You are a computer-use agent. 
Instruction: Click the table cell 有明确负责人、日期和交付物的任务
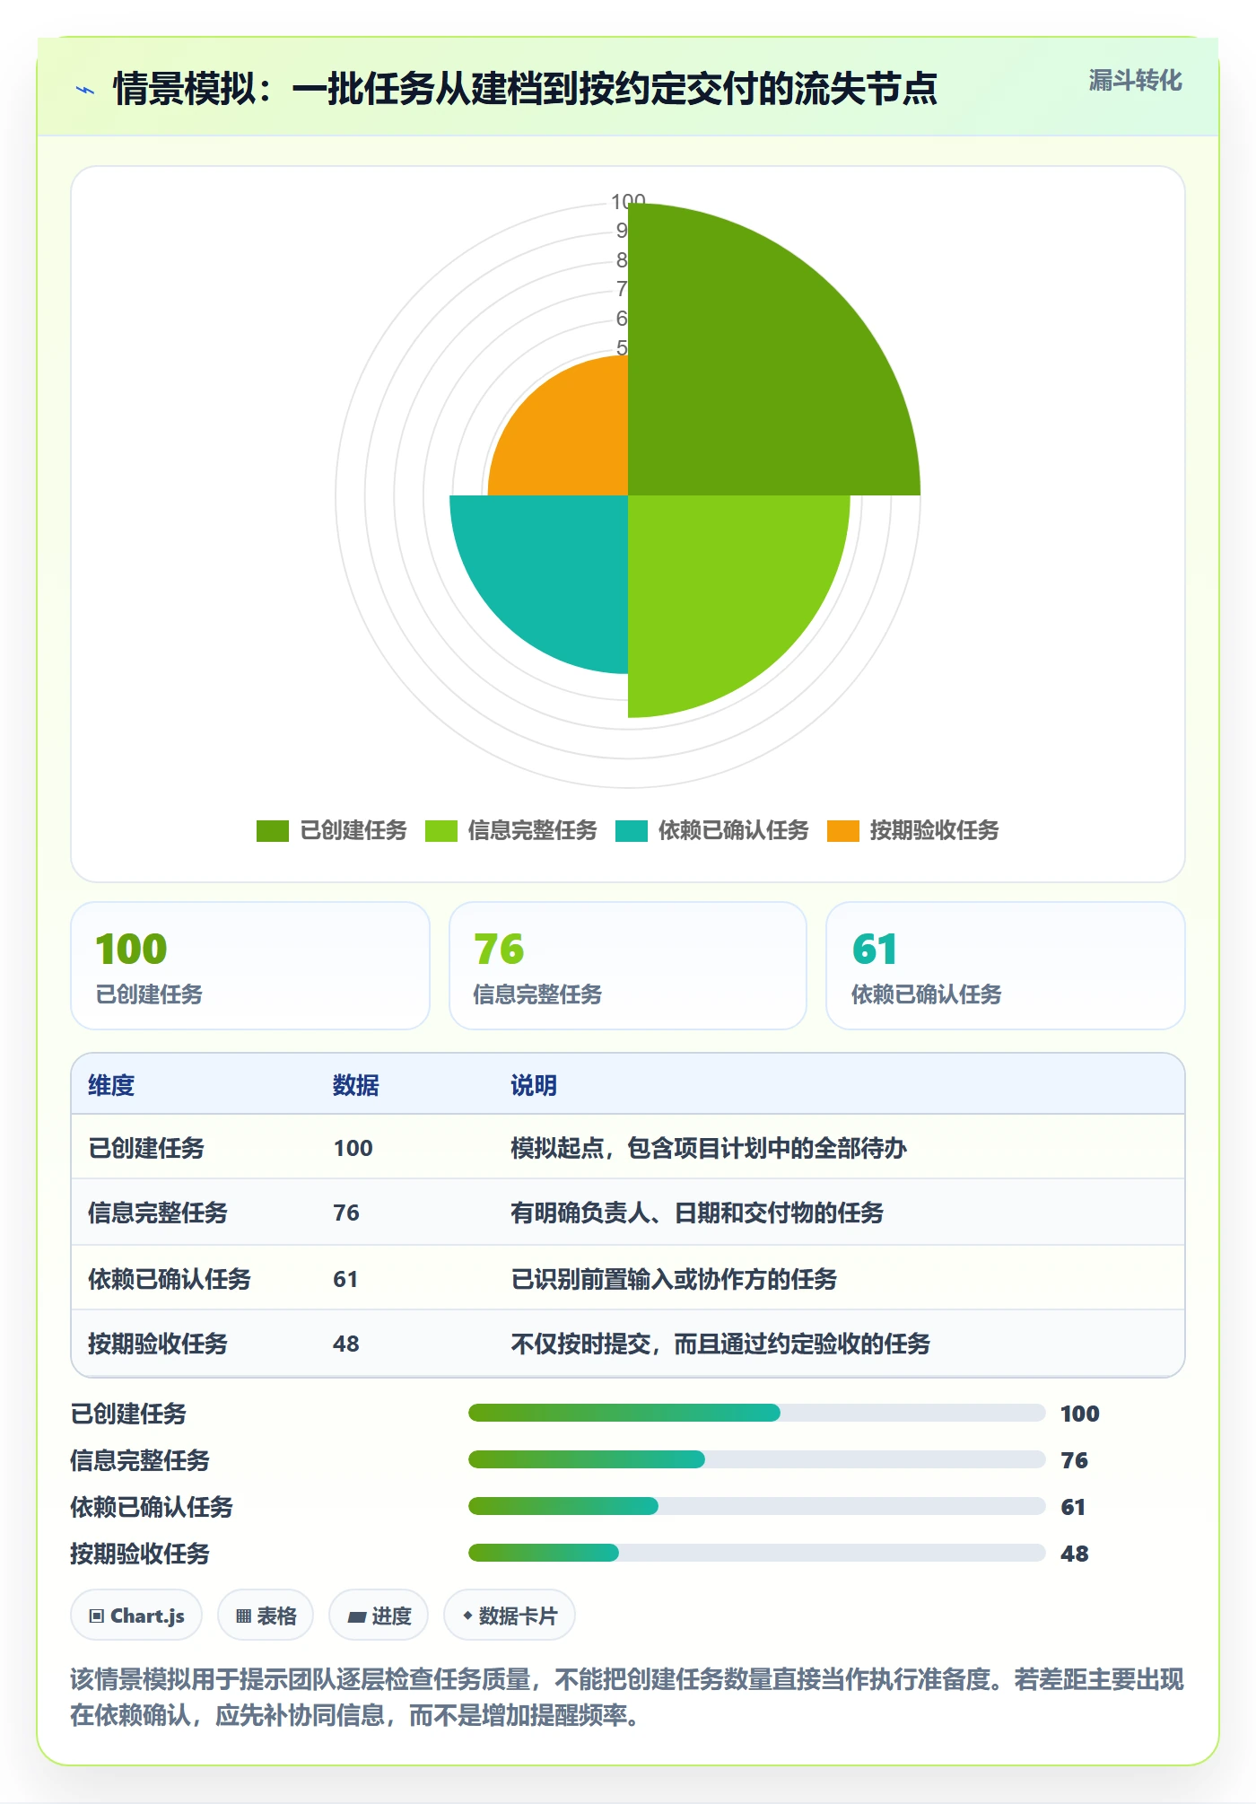[x=697, y=1213]
